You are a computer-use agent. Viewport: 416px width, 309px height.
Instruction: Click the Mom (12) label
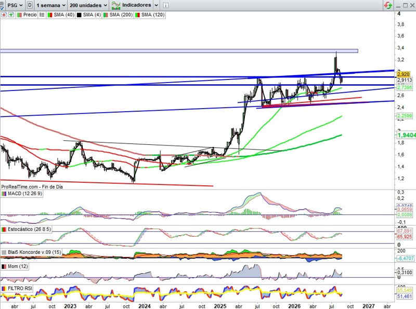(18, 266)
